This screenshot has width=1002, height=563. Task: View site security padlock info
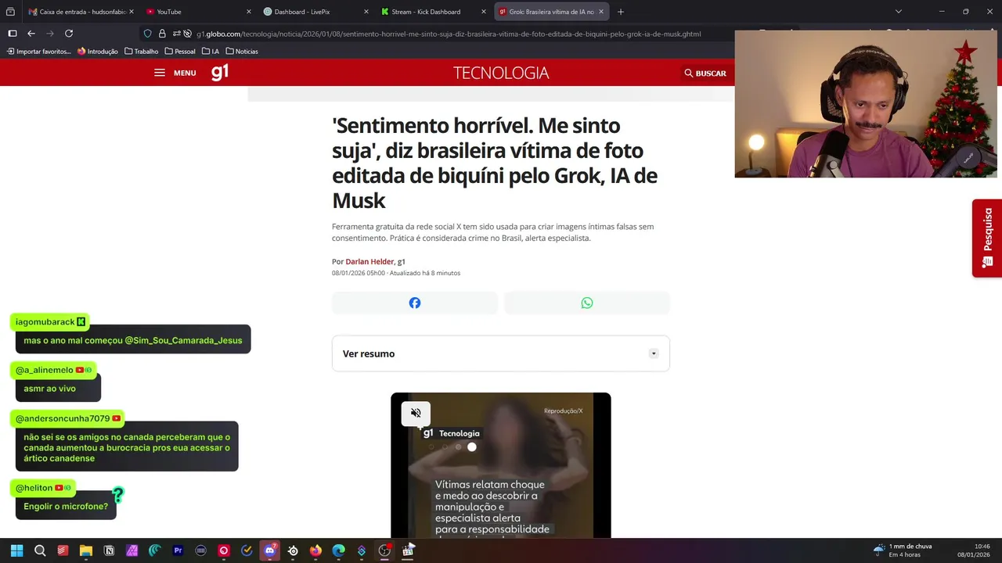pos(162,34)
